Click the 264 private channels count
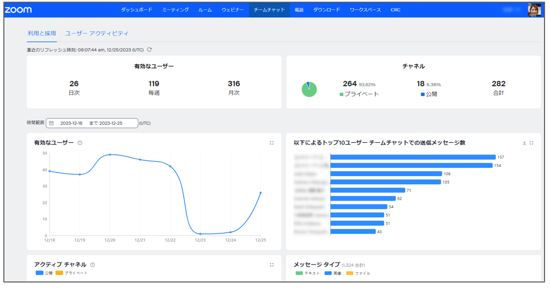 (x=350, y=83)
